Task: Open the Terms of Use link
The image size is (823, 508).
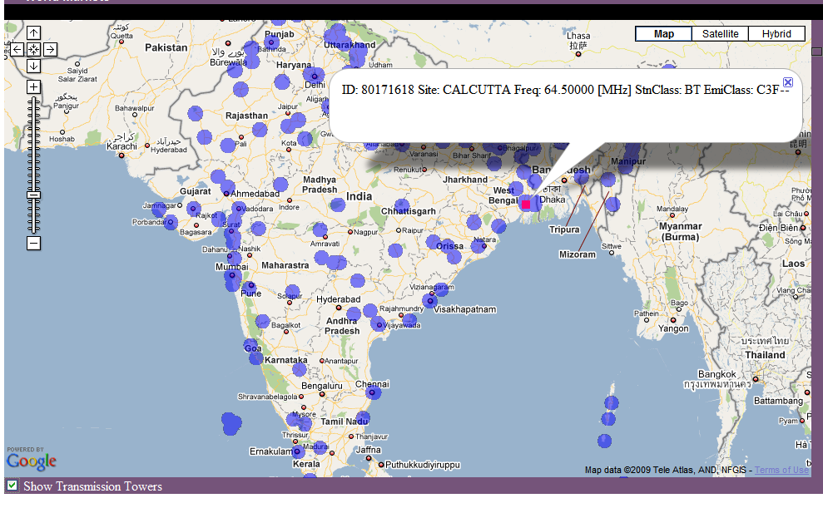Action: (x=781, y=471)
